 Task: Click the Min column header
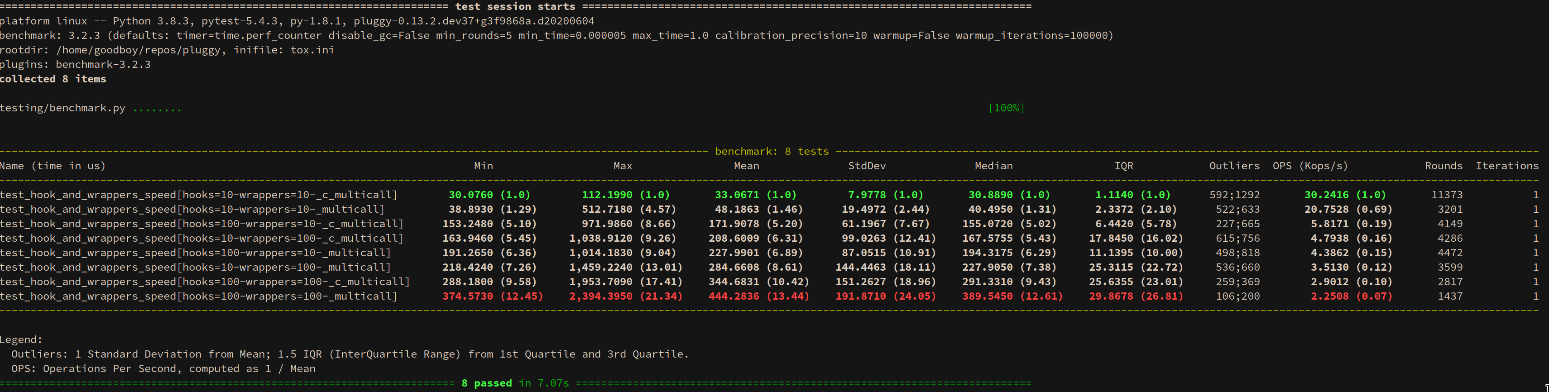pos(484,166)
